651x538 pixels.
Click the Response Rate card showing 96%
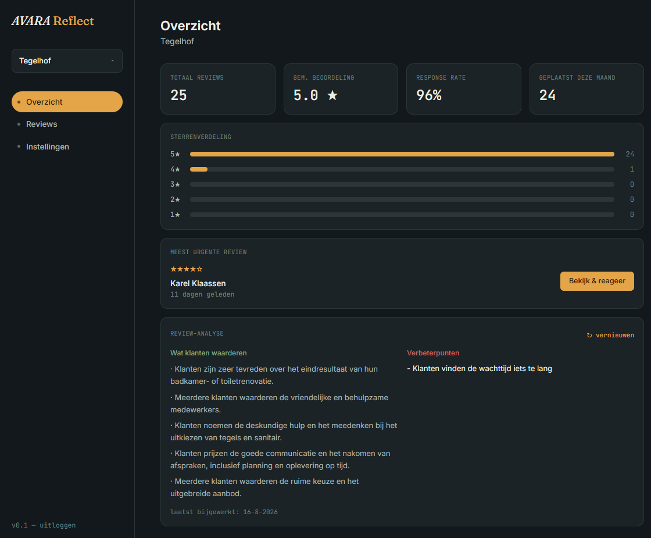tap(464, 89)
